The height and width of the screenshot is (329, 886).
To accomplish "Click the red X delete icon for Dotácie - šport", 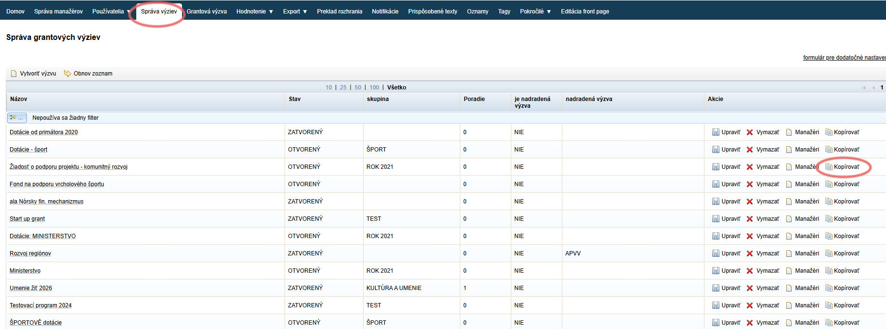I will [x=750, y=150].
